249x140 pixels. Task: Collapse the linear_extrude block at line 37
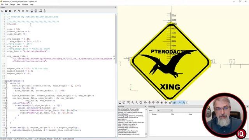pos(6,108)
